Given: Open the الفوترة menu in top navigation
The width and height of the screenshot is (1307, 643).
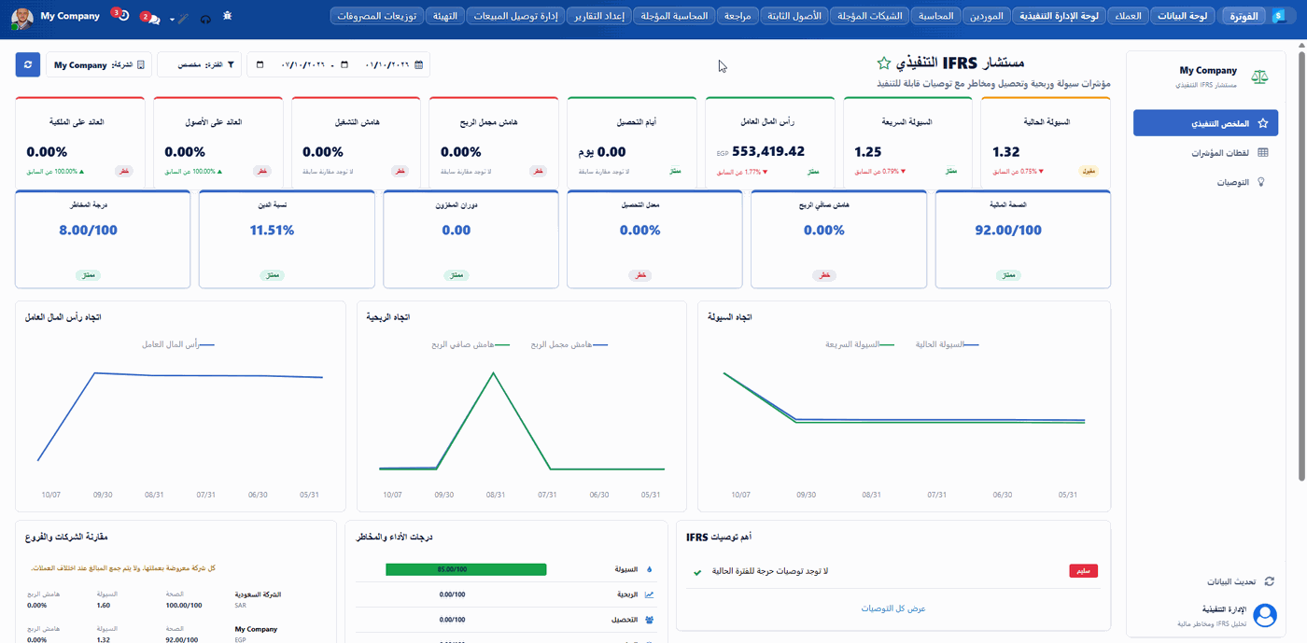Looking at the screenshot, I should tap(1244, 16).
